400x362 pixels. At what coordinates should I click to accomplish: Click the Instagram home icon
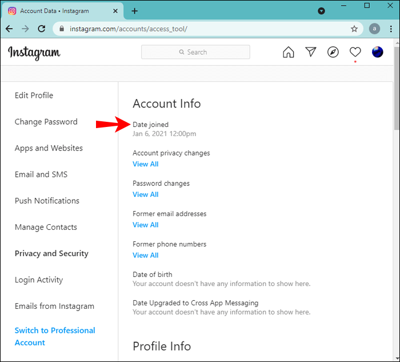pos(288,52)
